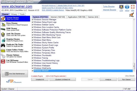Image resolution: width=137 pixels, height=91 pixels.
Task: Click the Drive Cleaner sidebar label
Action: [12, 23]
